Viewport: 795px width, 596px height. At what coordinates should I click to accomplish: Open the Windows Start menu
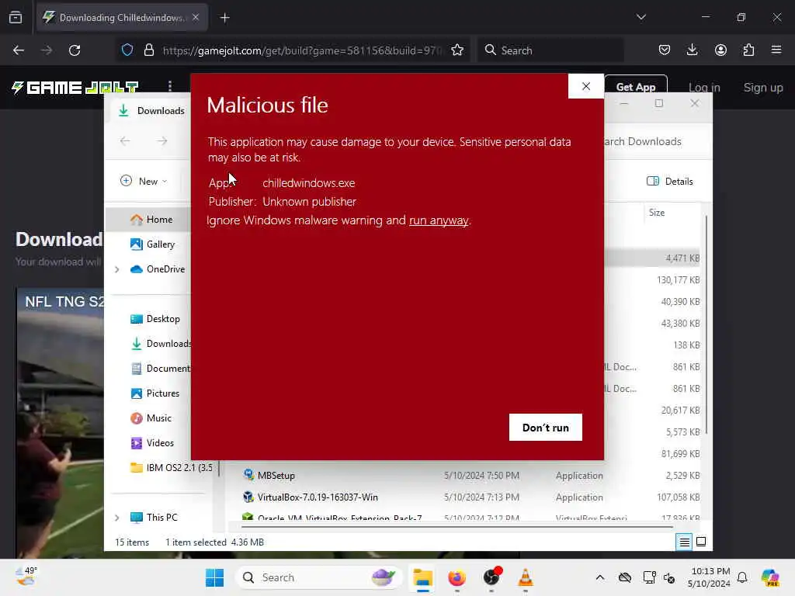(x=215, y=577)
